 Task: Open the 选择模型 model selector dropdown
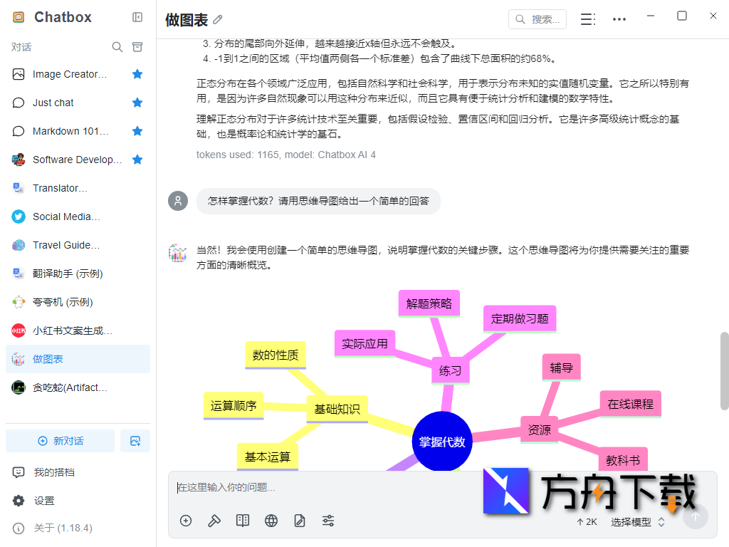(632, 521)
